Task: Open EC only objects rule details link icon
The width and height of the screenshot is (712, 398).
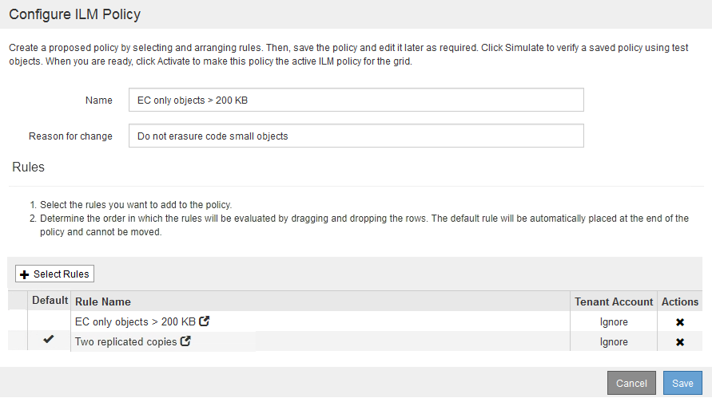Action: point(205,321)
